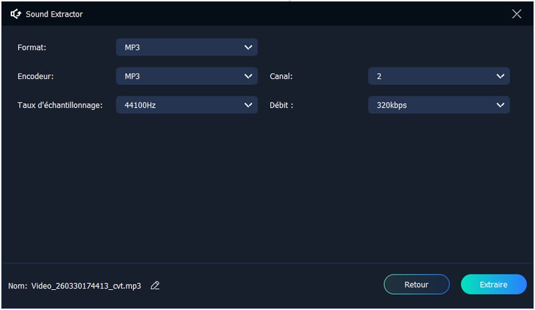535x310 pixels.
Task: Click the Sound Extractor speaker icon
Action: point(15,14)
